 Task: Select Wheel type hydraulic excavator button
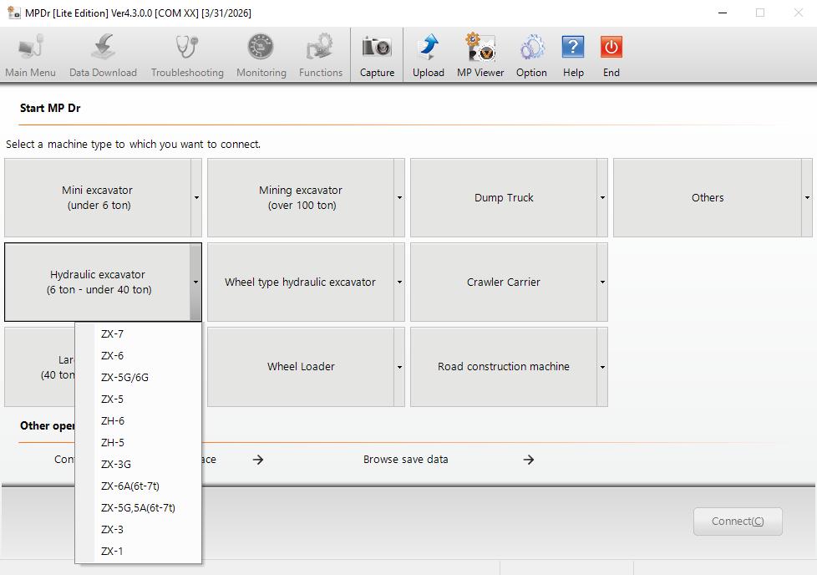coord(301,282)
